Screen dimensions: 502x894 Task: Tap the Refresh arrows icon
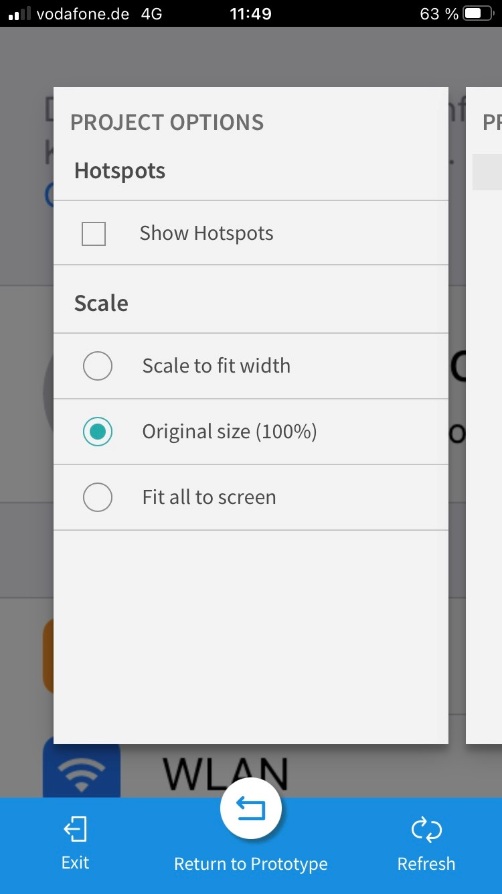(426, 830)
